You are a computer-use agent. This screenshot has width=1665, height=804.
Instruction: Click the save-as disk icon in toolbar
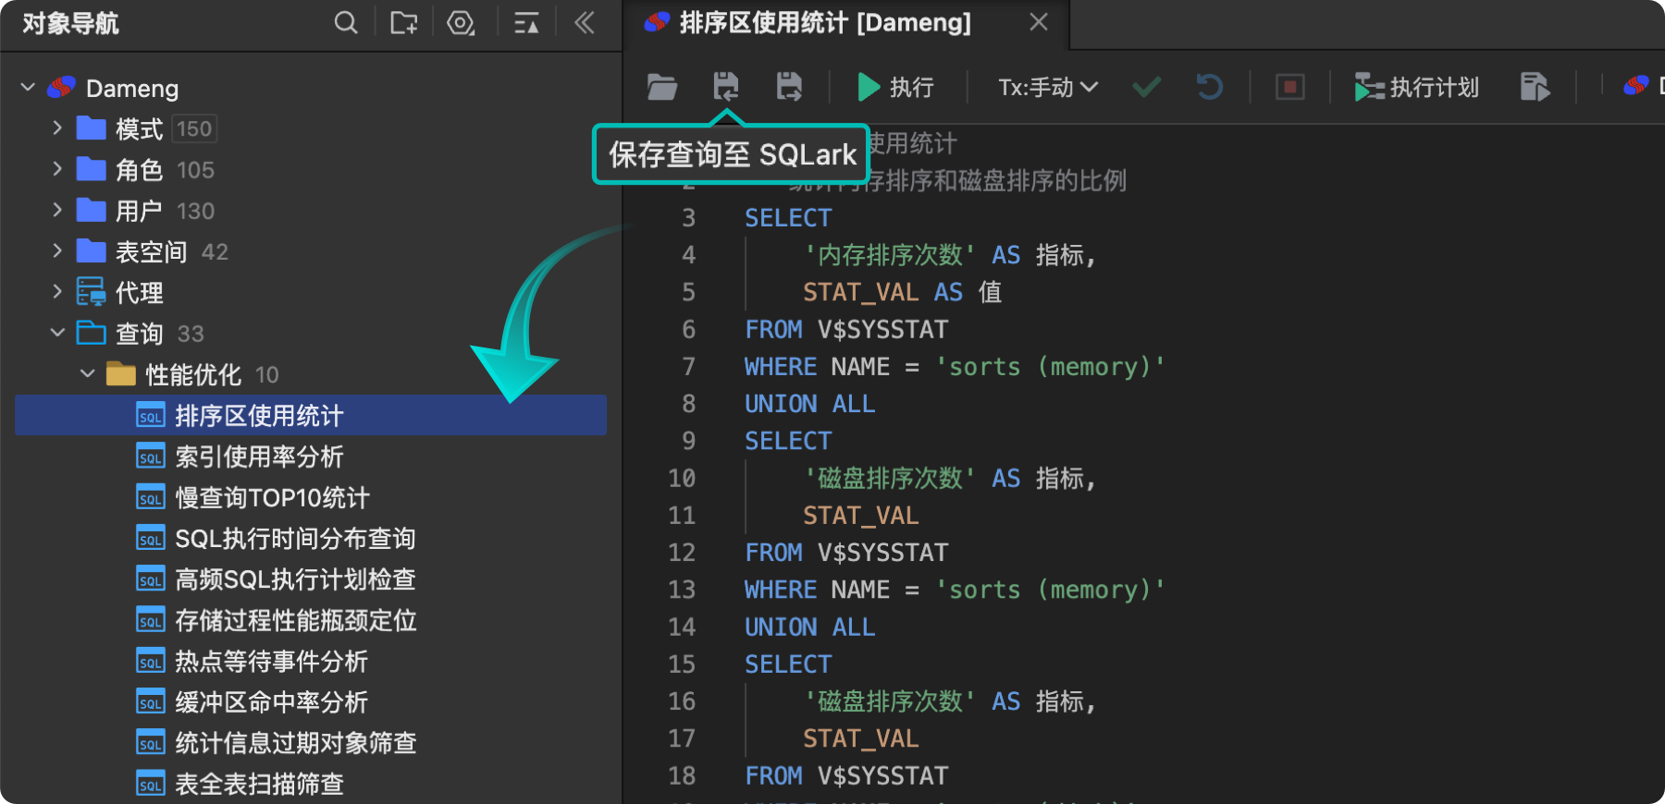pos(789,88)
